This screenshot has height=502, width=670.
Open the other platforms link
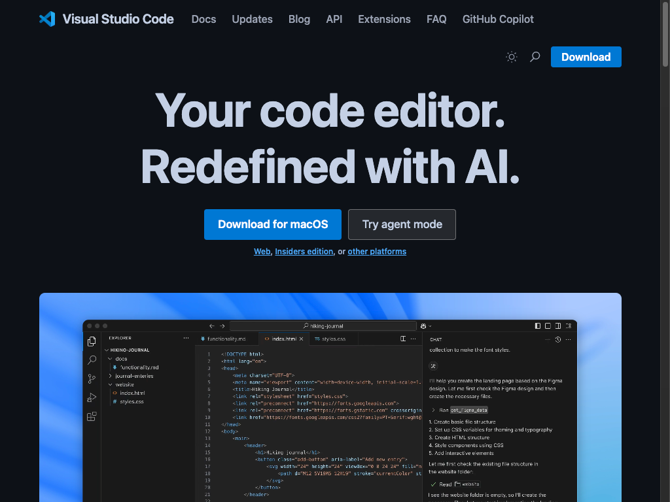point(377,251)
